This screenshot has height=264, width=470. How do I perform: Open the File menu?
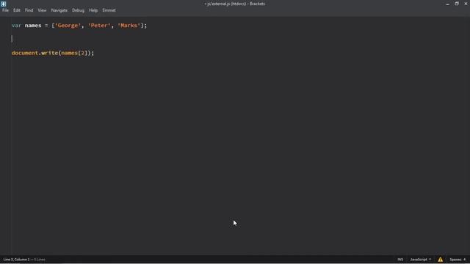[x=5, y=10]
